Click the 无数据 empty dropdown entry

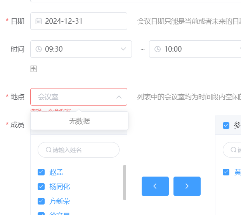[x=79, y=121]
